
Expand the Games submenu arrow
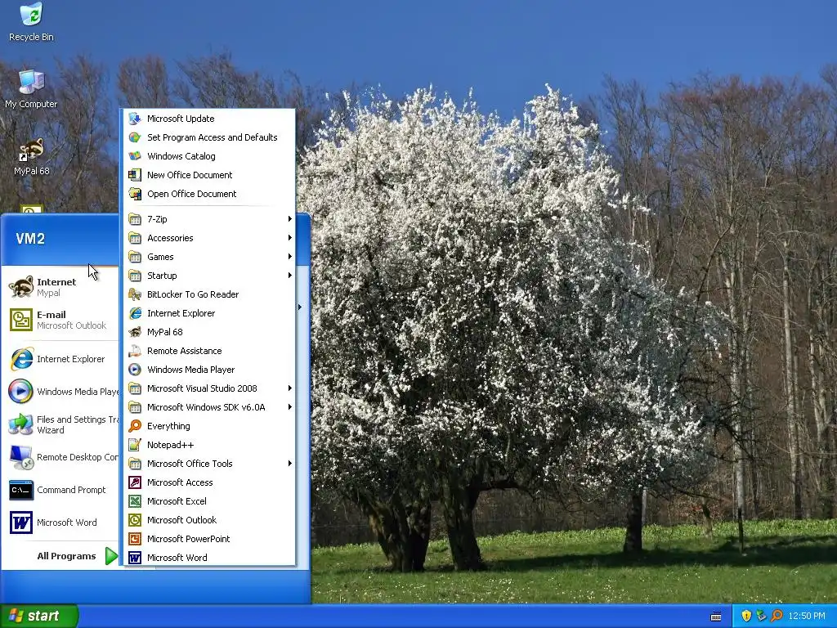pyautogui.click(x=289, y=256)
